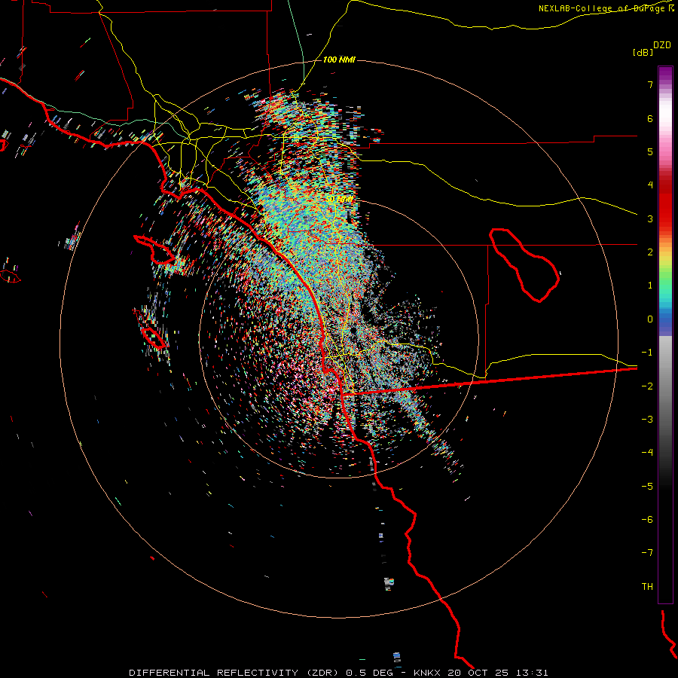This screenshot has height=678, width=678.
Task: Click the KNKX station identifier in the caption
Action: coord(427,673)
